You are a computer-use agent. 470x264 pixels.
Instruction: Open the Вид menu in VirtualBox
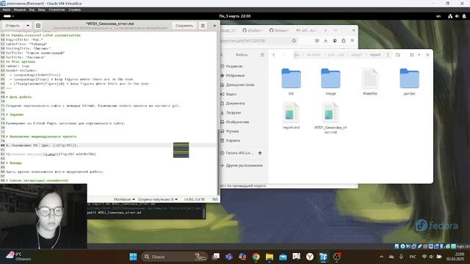32,10
